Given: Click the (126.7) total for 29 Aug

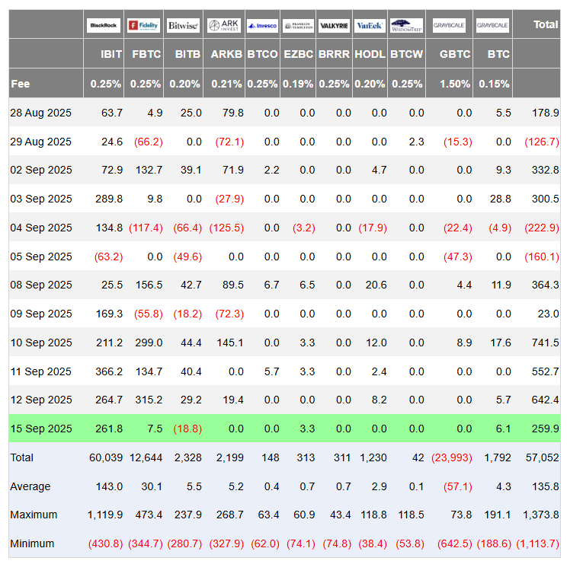Looking at the screenshot, I should click(x=542, y=142).
